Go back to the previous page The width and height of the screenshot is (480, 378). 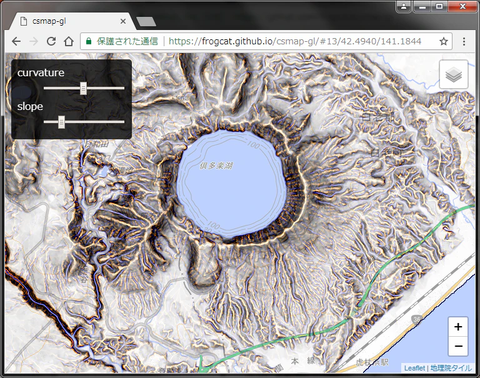[16, 41]
